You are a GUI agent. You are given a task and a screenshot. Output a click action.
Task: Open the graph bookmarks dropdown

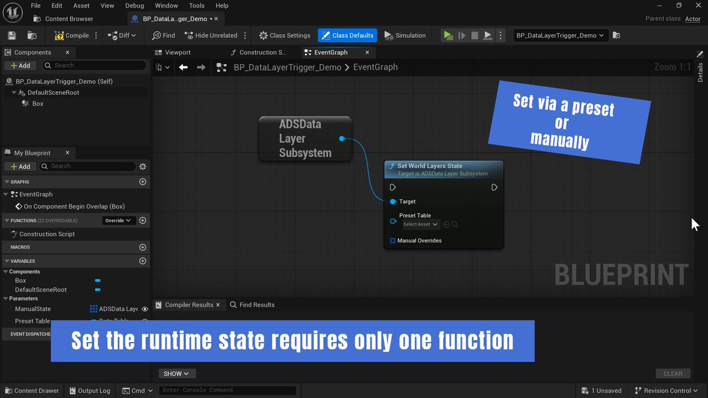pos(163,67)
